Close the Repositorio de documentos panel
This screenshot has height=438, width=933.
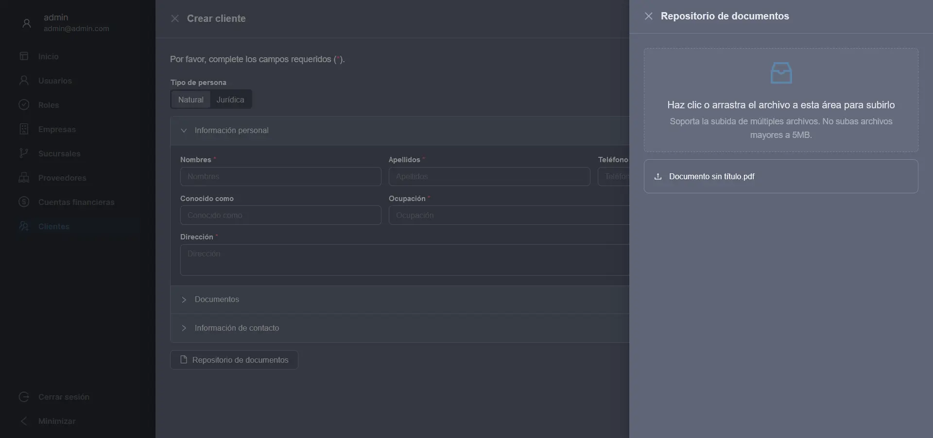click(649, 16)
